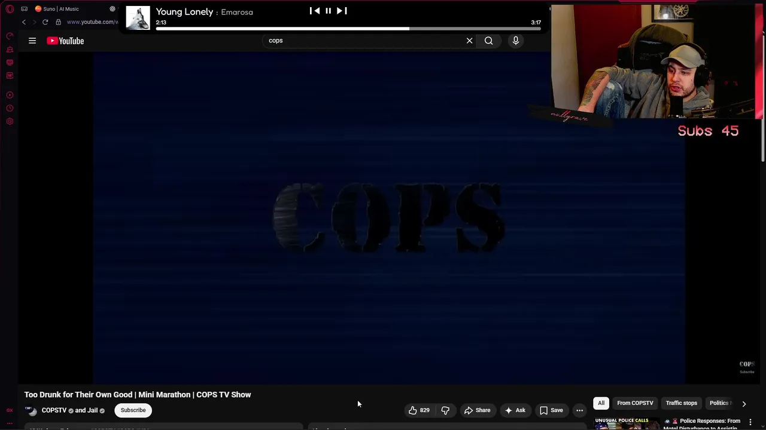
Task: Like the video with 829 likes
Action: (x=419, y=410)
